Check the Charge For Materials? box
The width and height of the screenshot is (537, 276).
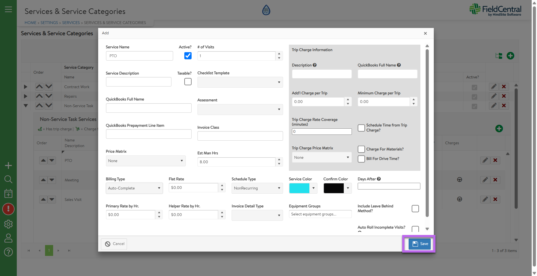361,149
